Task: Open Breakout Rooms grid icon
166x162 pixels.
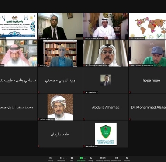Action: pos(116,158)
